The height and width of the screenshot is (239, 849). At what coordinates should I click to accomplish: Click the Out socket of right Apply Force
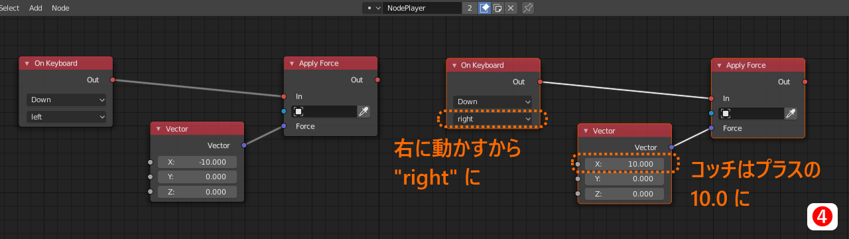click(x=805, y=82)
